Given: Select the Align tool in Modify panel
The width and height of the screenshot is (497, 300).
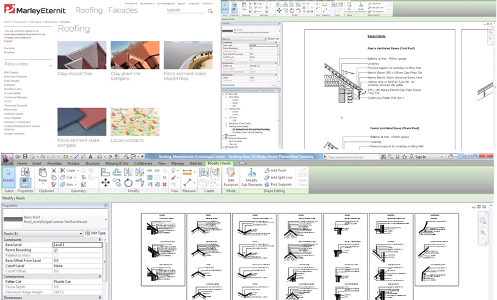Looking at the screenshot, I should click(105, 172).
